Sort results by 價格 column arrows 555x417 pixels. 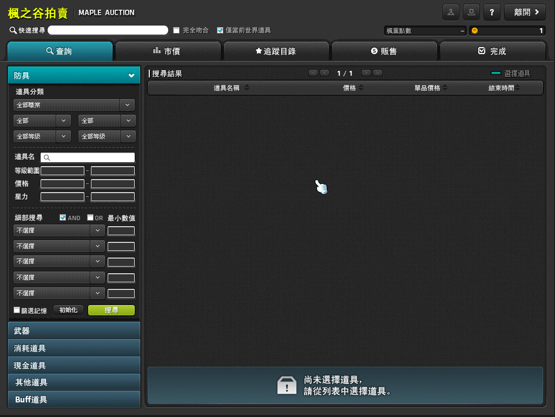361,88
